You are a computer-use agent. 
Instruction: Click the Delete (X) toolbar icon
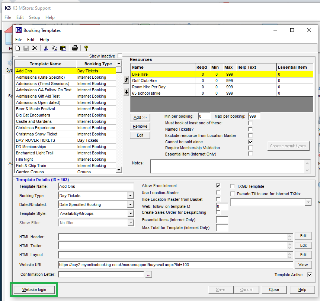pyautogui.click(x=35, y=48)
